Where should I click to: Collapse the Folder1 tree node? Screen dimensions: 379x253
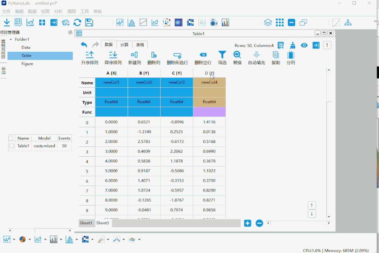click(11, 39)
